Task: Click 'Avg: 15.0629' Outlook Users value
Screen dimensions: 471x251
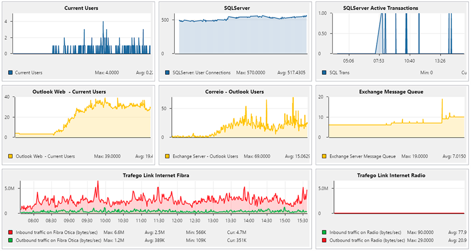Action: coord(297,156)
